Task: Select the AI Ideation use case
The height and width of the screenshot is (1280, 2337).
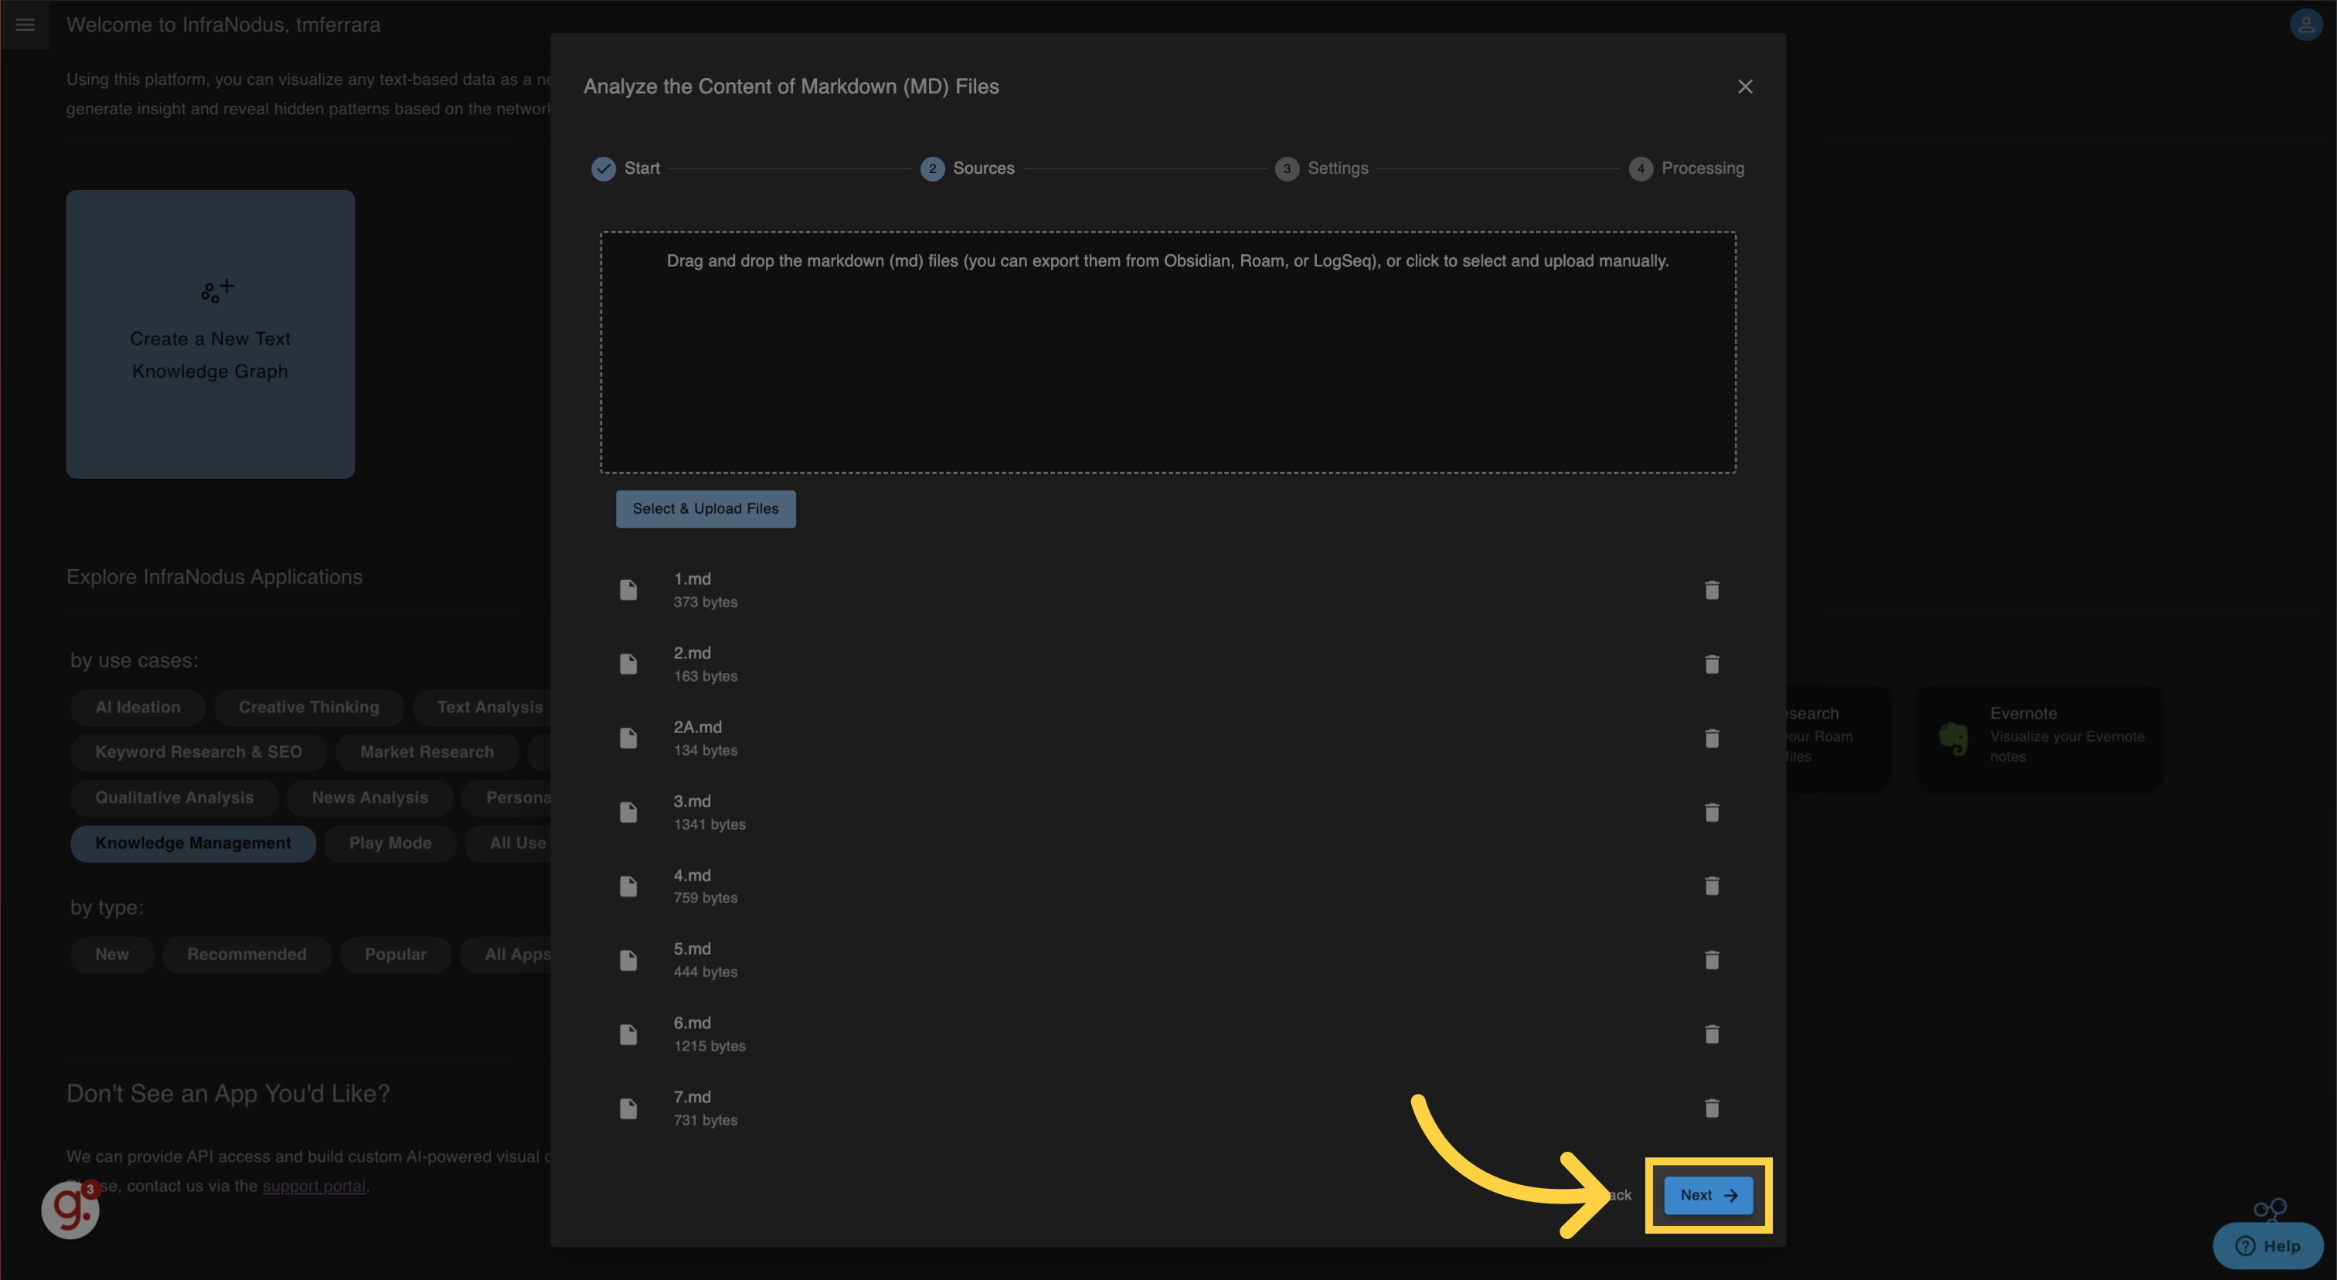Action: point(138,707)
